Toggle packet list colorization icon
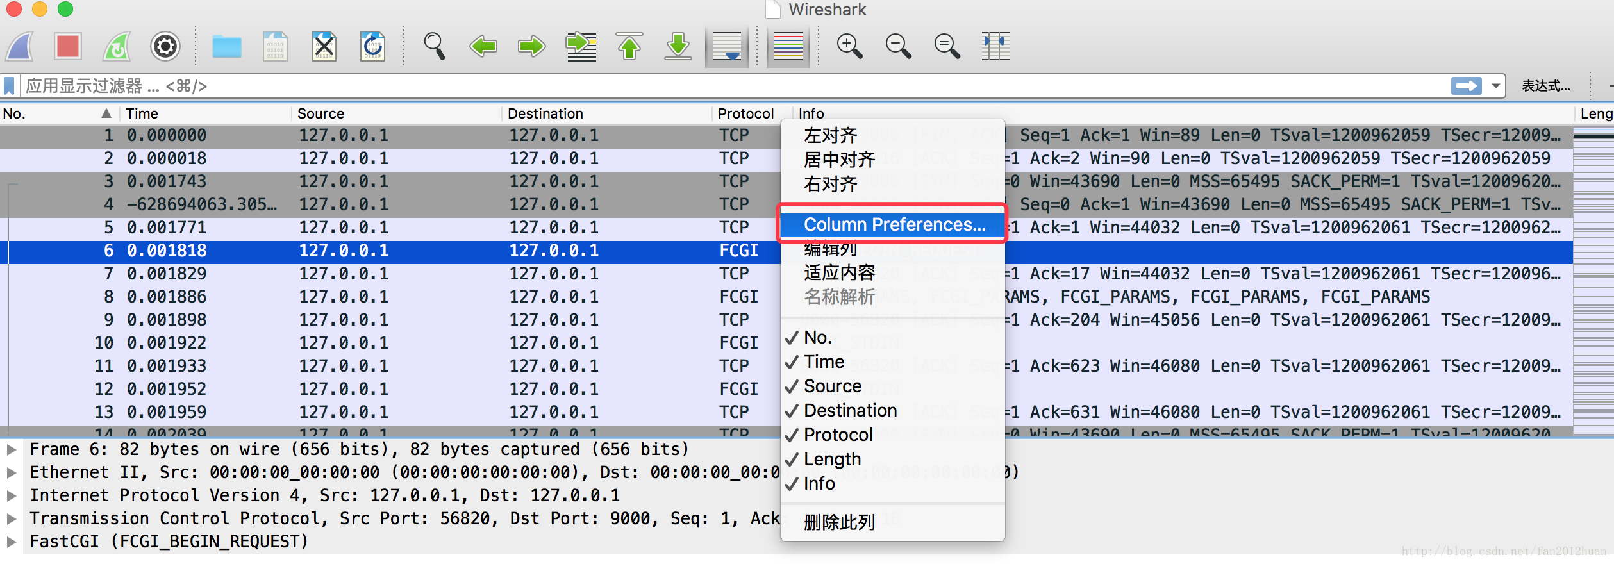The height and width of the screenshot is (564, 1614). click(788, 46)
